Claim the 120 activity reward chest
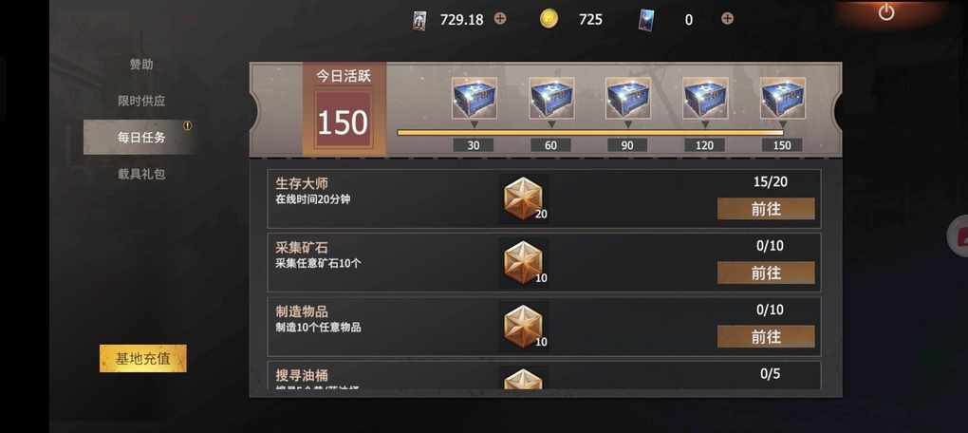The image size is (968, 433). point(705,98)
